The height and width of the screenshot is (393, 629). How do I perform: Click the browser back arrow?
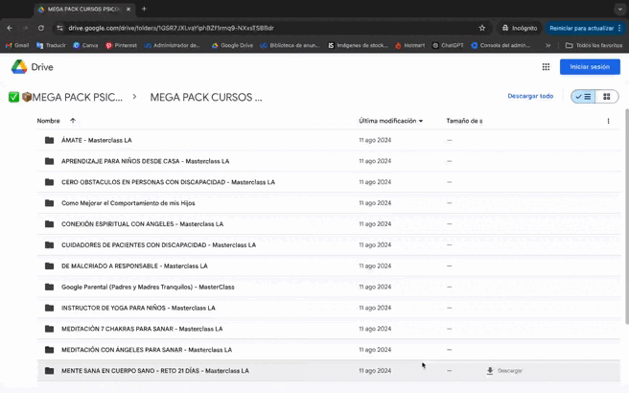click(10, 28)
